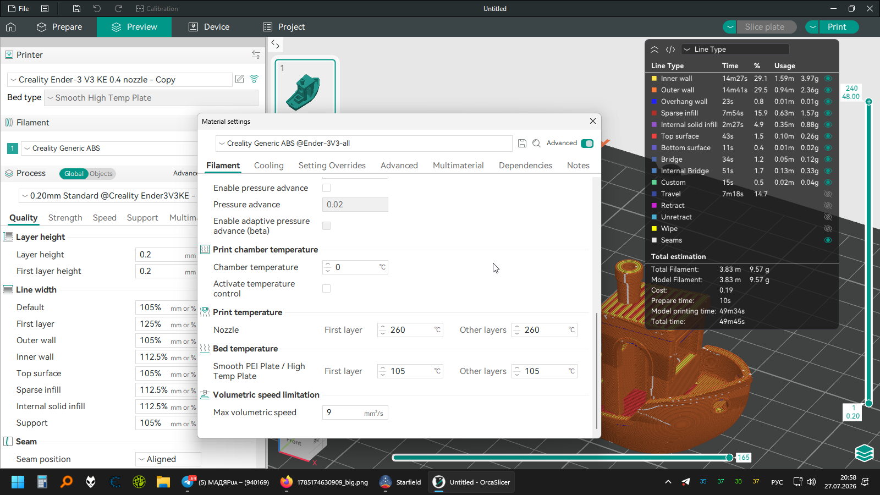The width and height of the screenshot is (880, 495).
Task: Open the printer preset dropdown
Action: [x=120, y=80]
